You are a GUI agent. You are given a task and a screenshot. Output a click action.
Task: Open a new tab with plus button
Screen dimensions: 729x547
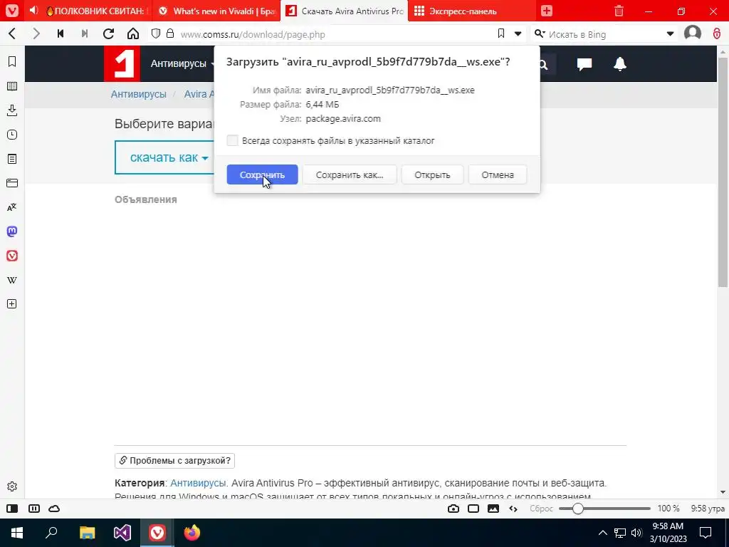[x=547, y=11]
